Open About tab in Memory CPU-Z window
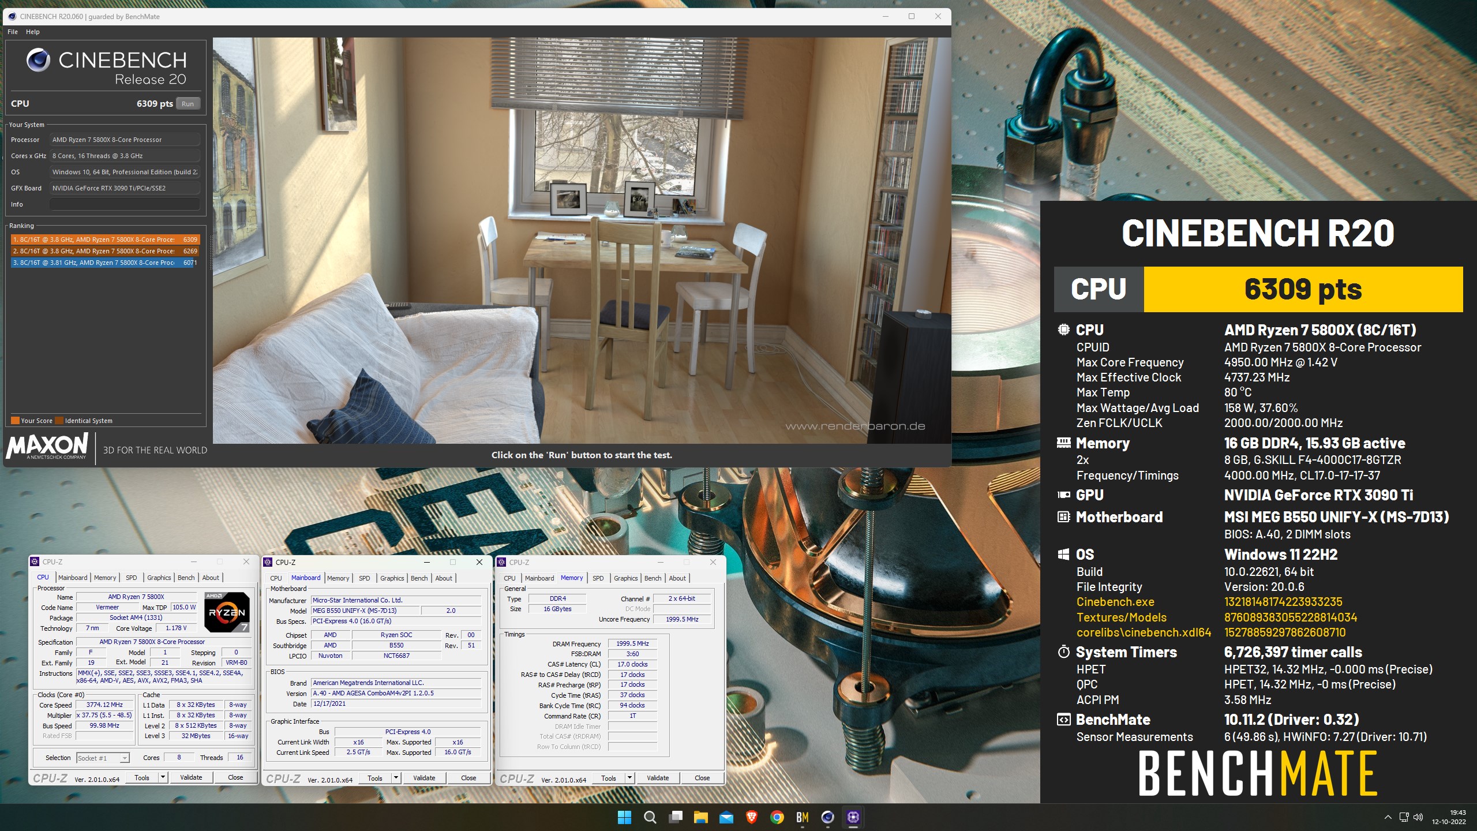The height and width of the screenshot is (831, 1477). (x=677, y=578)
